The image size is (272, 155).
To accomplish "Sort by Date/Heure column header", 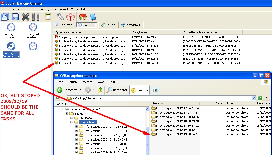I will 156,32.
